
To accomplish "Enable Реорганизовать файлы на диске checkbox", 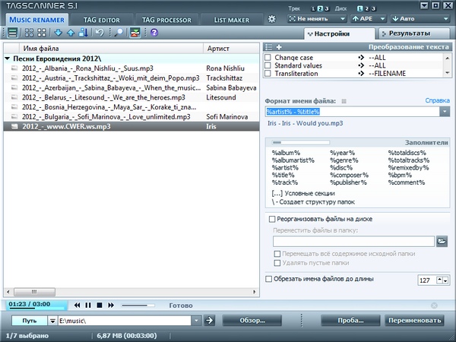I will tap(273, 219).
